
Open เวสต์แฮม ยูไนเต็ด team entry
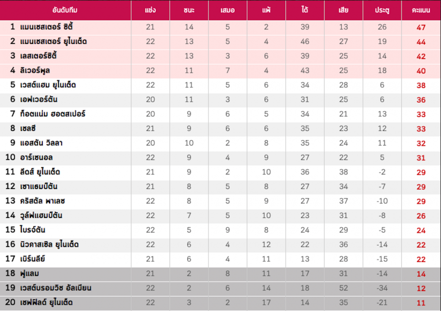coord(48,85)
